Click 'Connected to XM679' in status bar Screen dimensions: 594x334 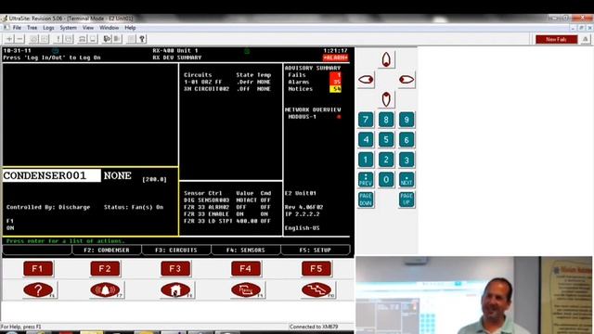tap(314, 327)
